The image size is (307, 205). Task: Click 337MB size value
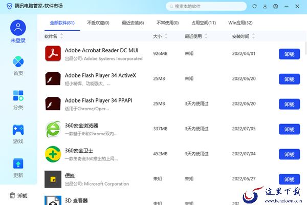tap(160, 129)
